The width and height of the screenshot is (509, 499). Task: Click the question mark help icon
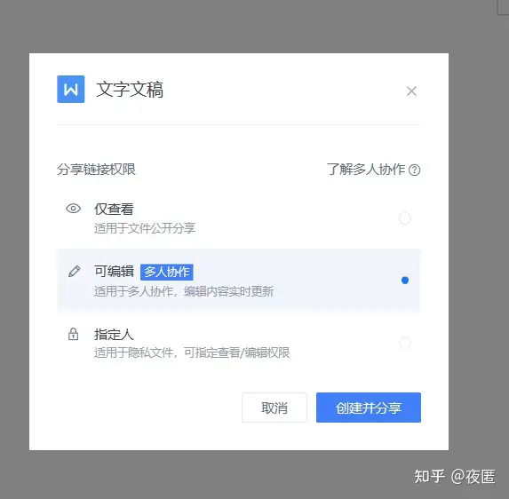[414, 170]
